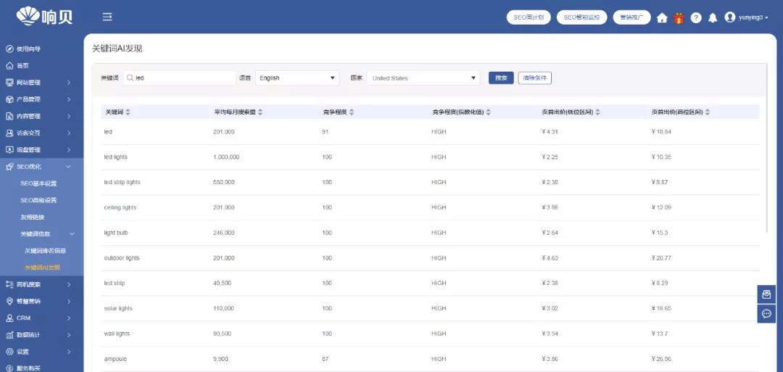Click the floating chat bubble icon
This screenshot has height=372, width=783.
(x=766, y=313)
